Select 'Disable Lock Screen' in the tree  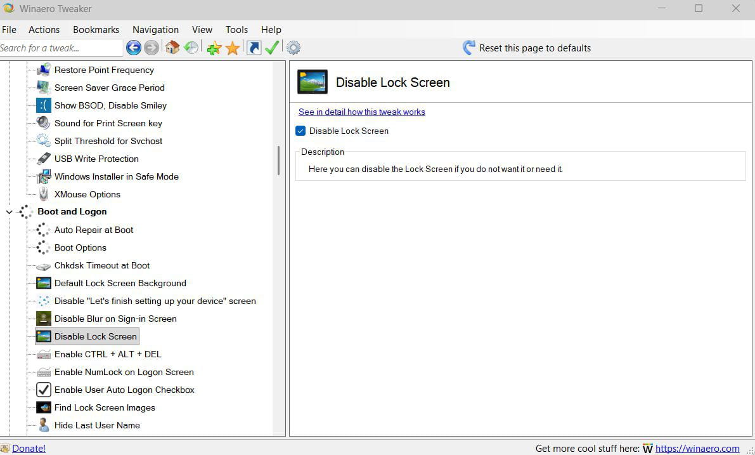[95, 336]
